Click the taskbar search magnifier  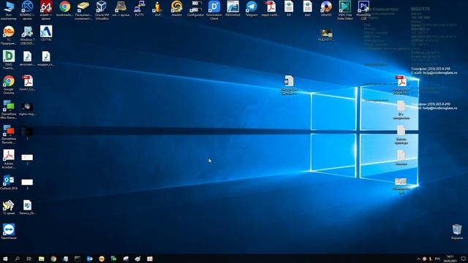(x=17, y=259)
